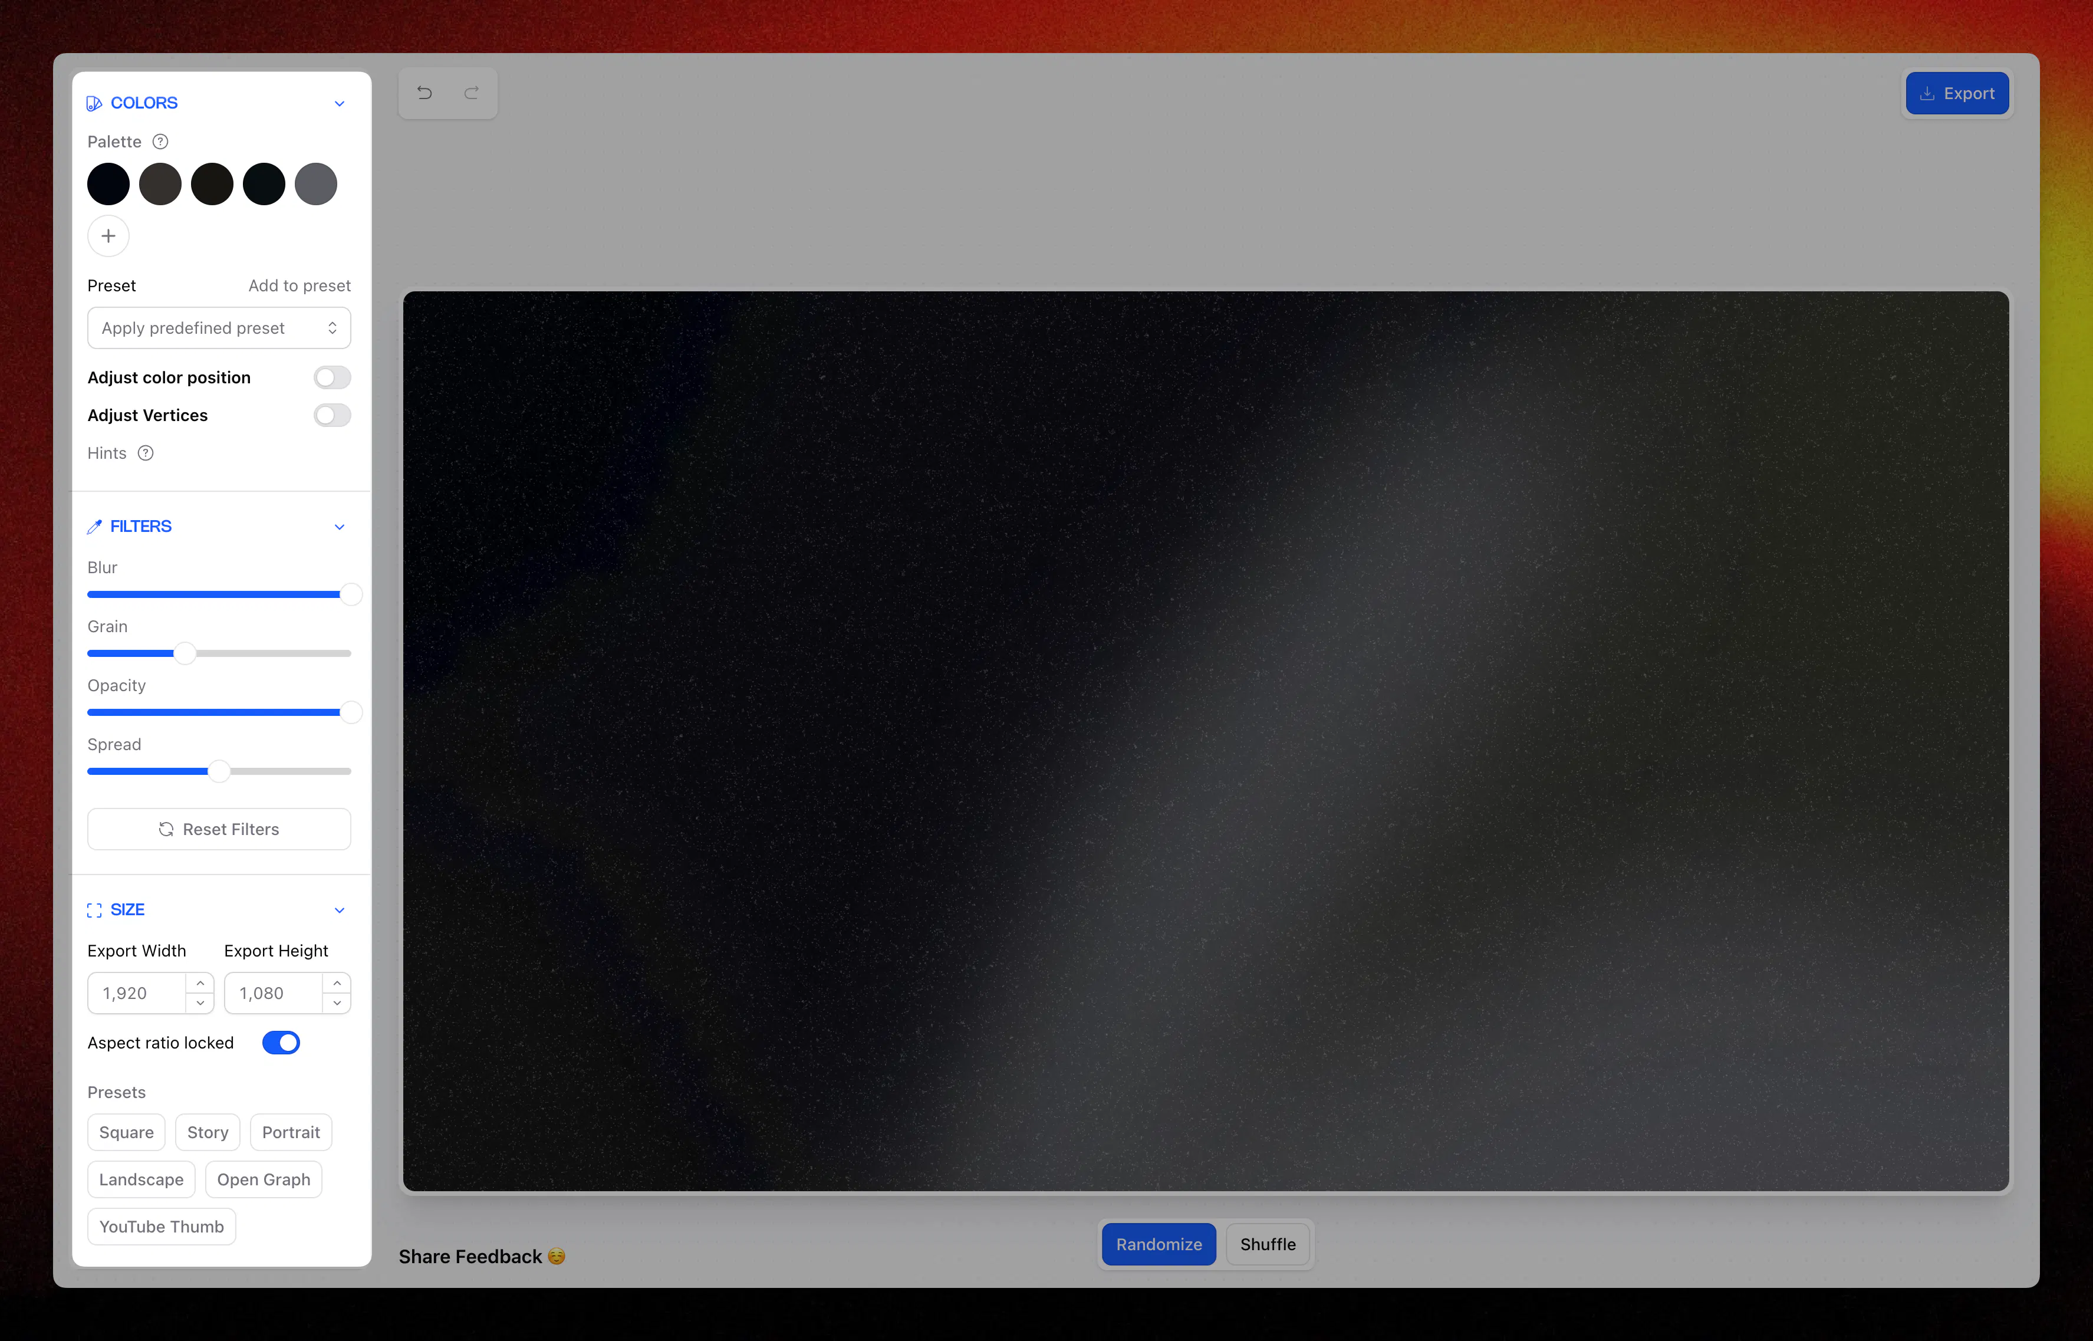The image size is (2093, 1341).
Task: Open the Share Feedback link
Action: coord(482,1257)
